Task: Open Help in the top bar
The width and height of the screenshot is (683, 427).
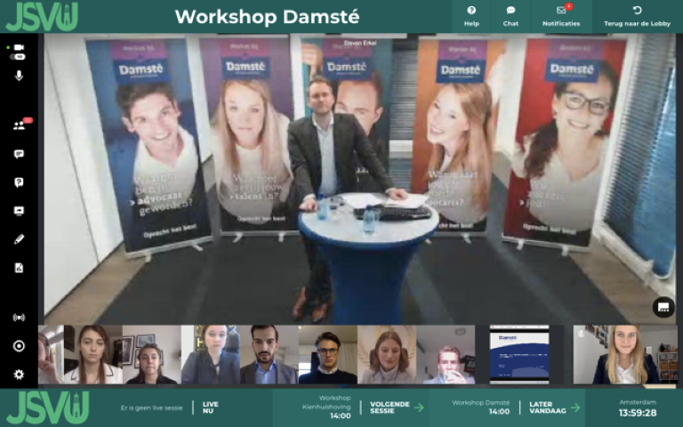Action: [x=471, y=16]
